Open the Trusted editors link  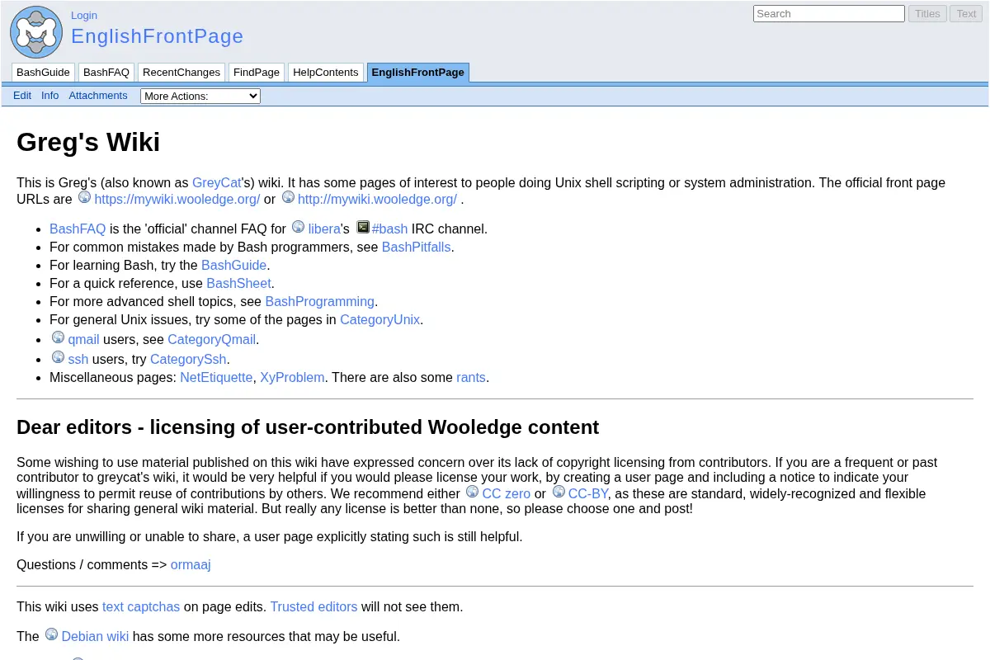313,607
